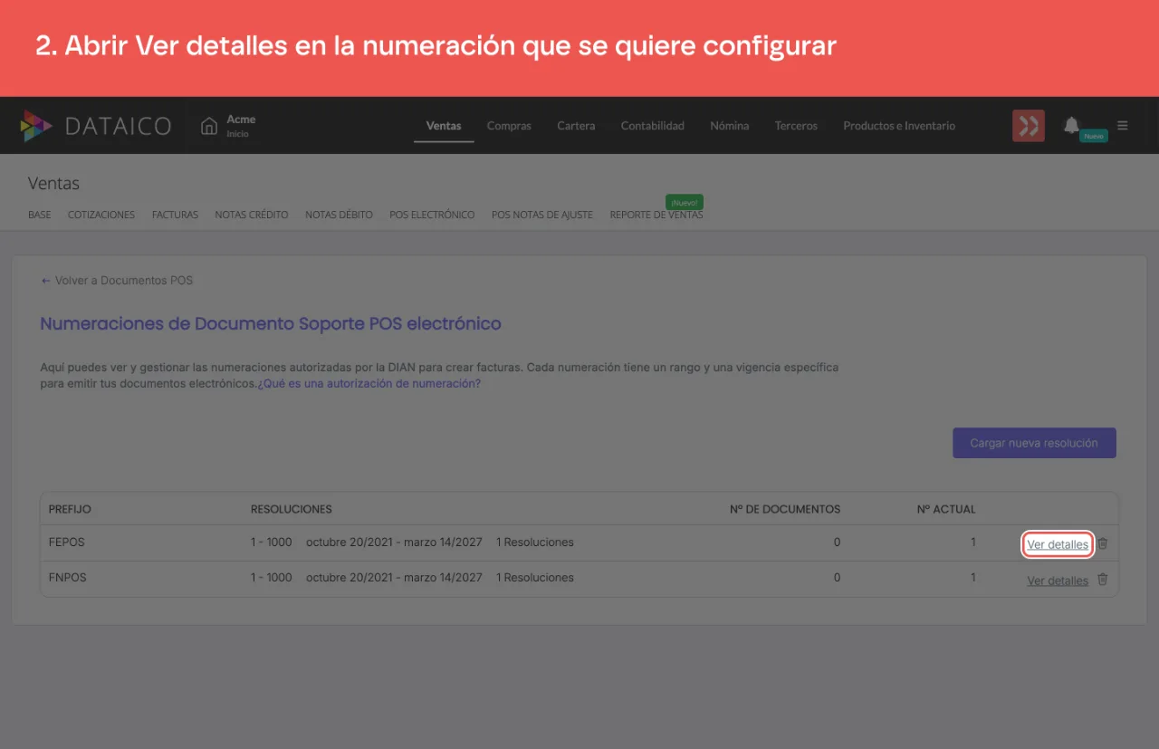Click the Dataico logo
1159x749 pixels.
point(96,126)
